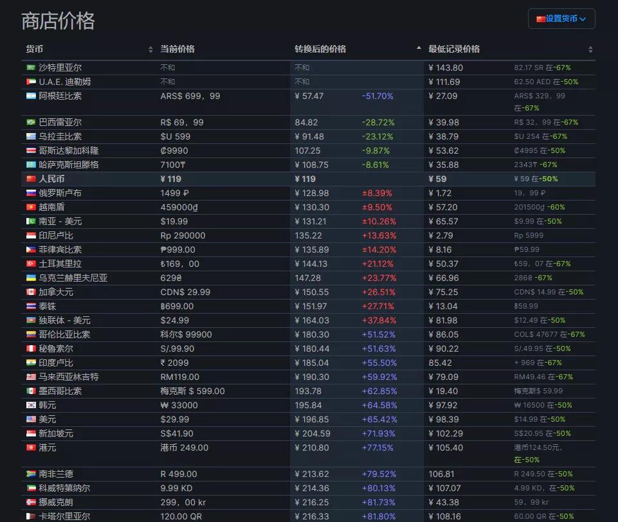The height and width of the screenshot is (522, 618).
Task: Click the ascending sort arrow on 转换后的价格
Action: 418,48
